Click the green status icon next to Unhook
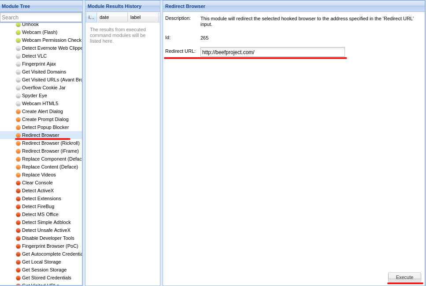 [18, 24]
